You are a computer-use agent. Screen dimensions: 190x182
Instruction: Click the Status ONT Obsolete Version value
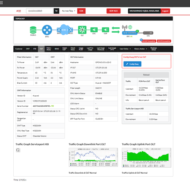[40, 136]
